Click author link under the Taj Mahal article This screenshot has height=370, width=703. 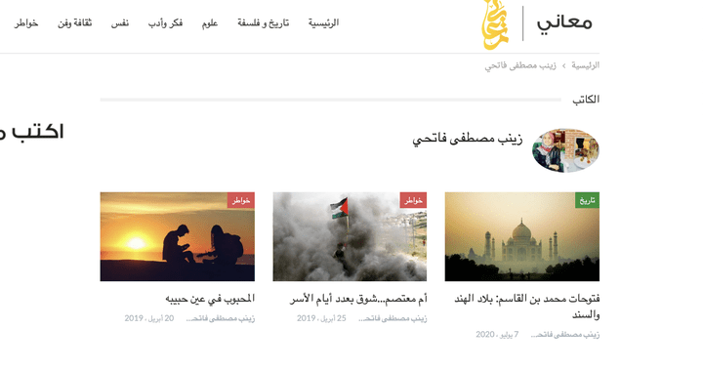tap(565, 335)
